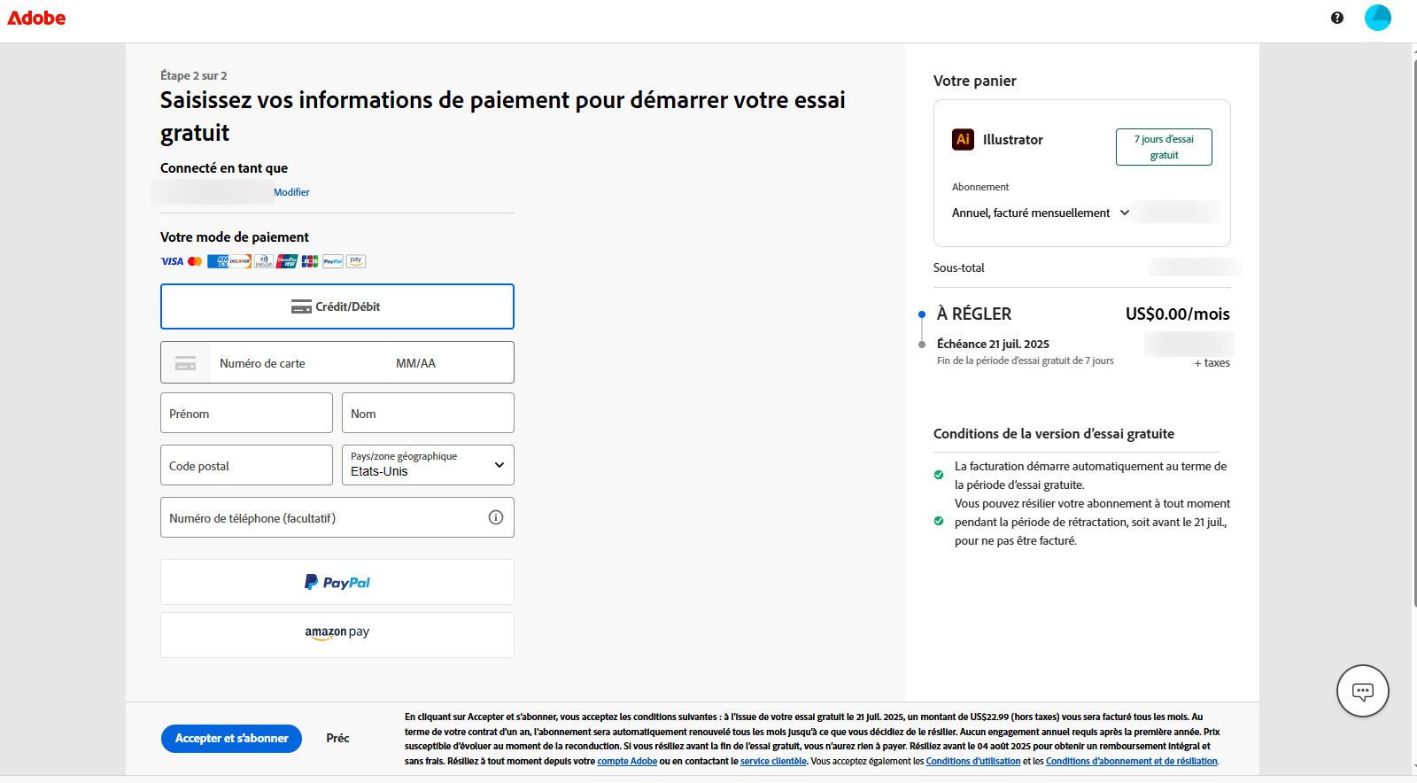Open the user profile avatar
The width and height of the screenshot is (1417, 783).
[x=1378, y=18]
